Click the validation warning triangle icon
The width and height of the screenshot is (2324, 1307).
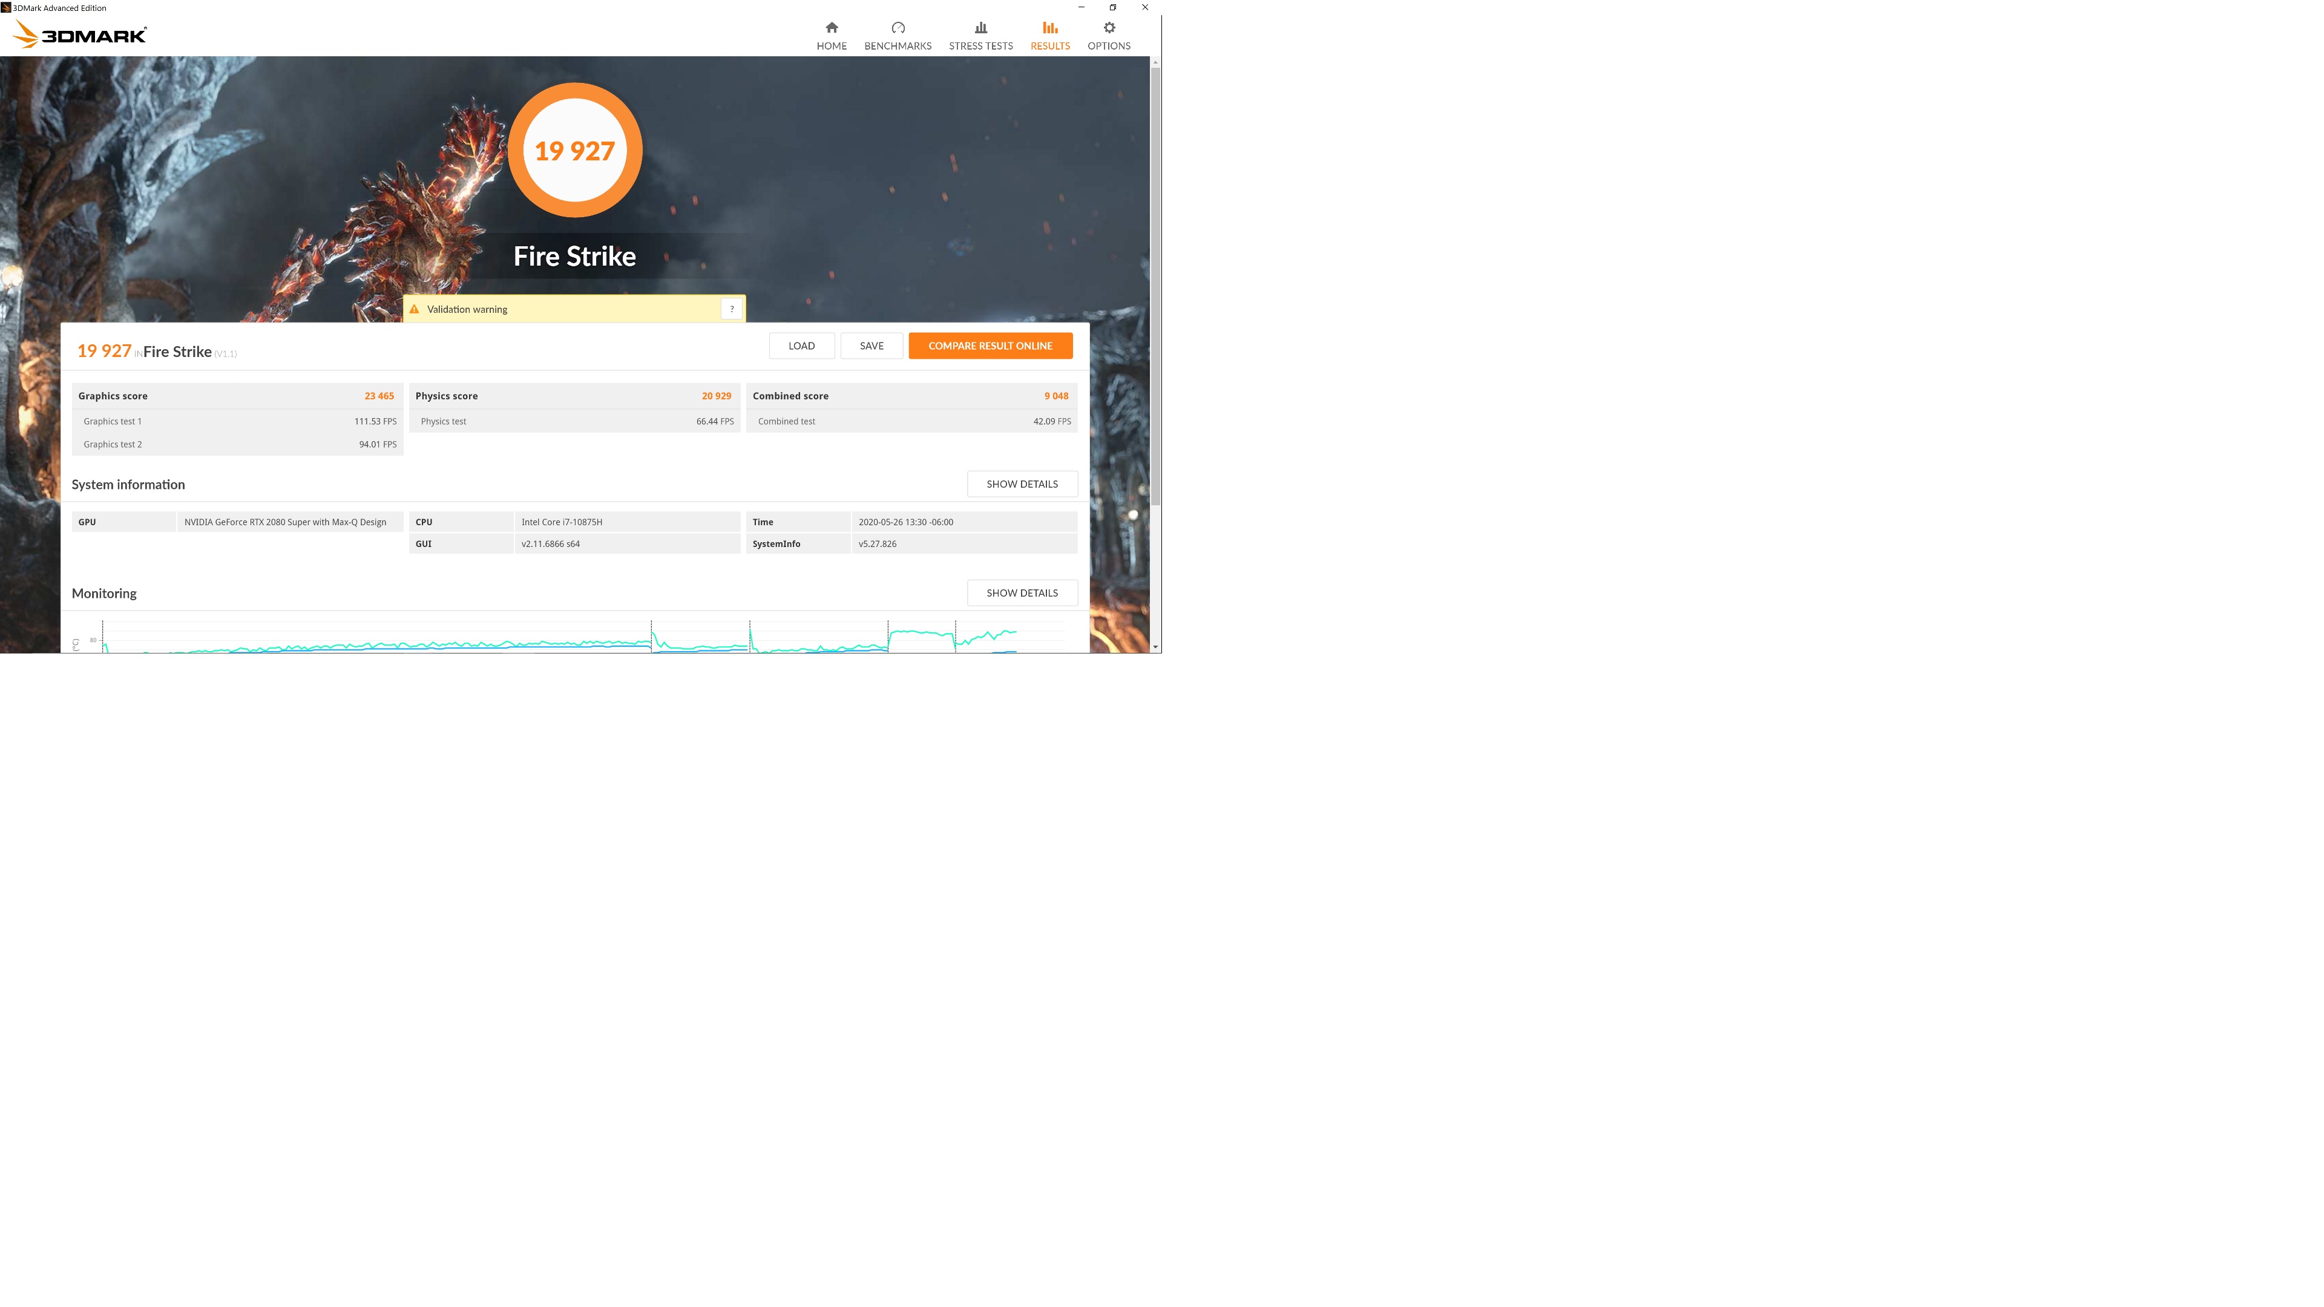coord(414,309)
